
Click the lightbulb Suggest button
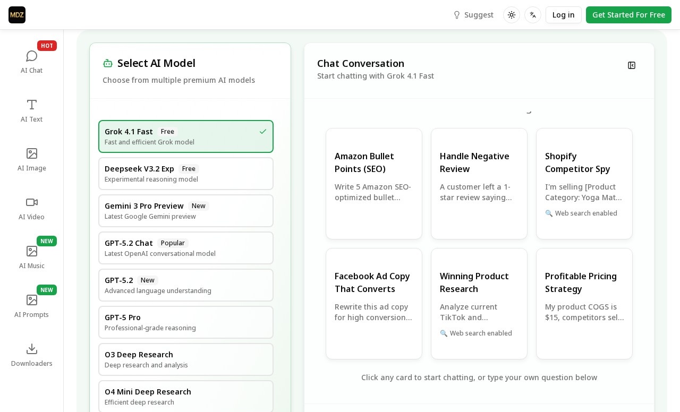473,15
